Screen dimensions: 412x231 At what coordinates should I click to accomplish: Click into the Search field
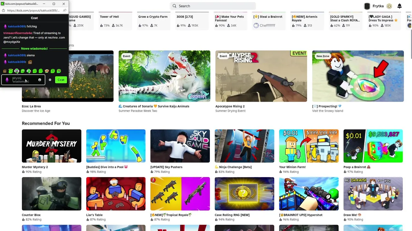point(213,6)
